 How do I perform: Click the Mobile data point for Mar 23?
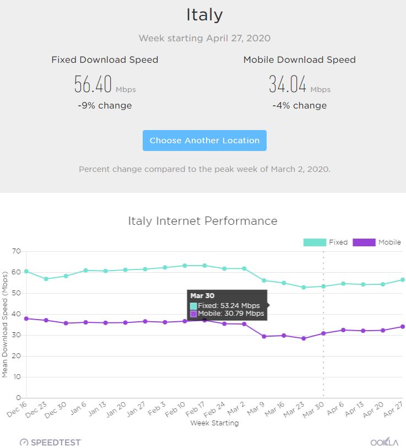click(x=304, y=338)
